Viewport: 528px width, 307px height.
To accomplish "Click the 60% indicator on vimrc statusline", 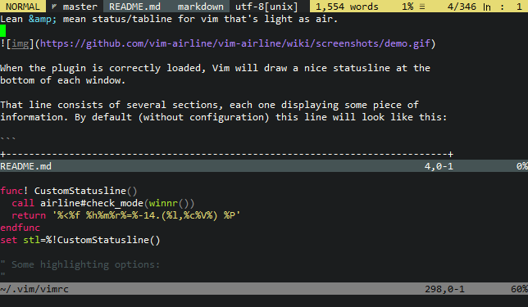I will coord(519,289).
